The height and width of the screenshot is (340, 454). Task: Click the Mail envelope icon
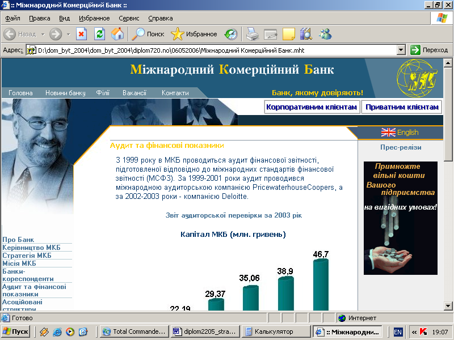tap(271, 34)
